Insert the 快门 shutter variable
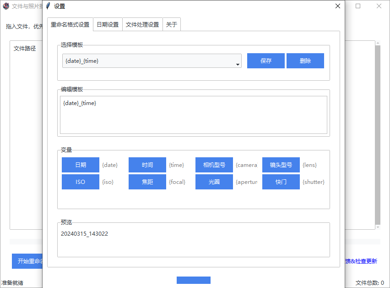The image size is (390, 288). coord(281,182)
